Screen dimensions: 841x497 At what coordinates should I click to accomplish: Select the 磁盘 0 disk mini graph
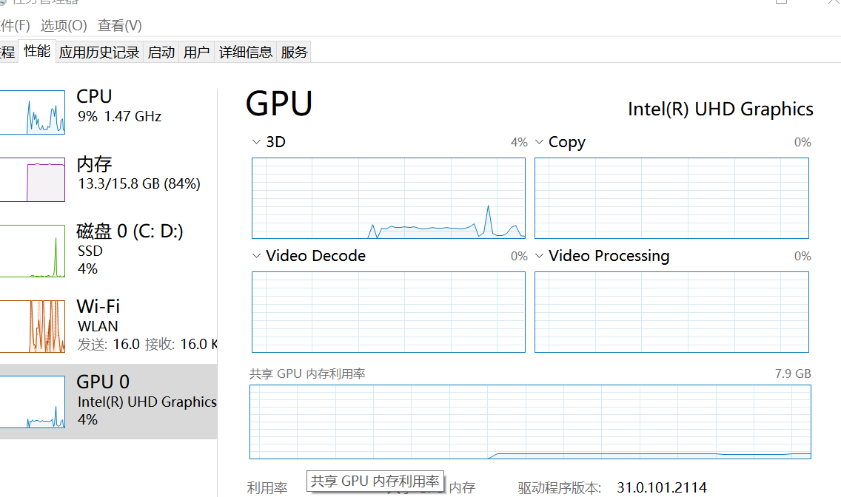32,251
